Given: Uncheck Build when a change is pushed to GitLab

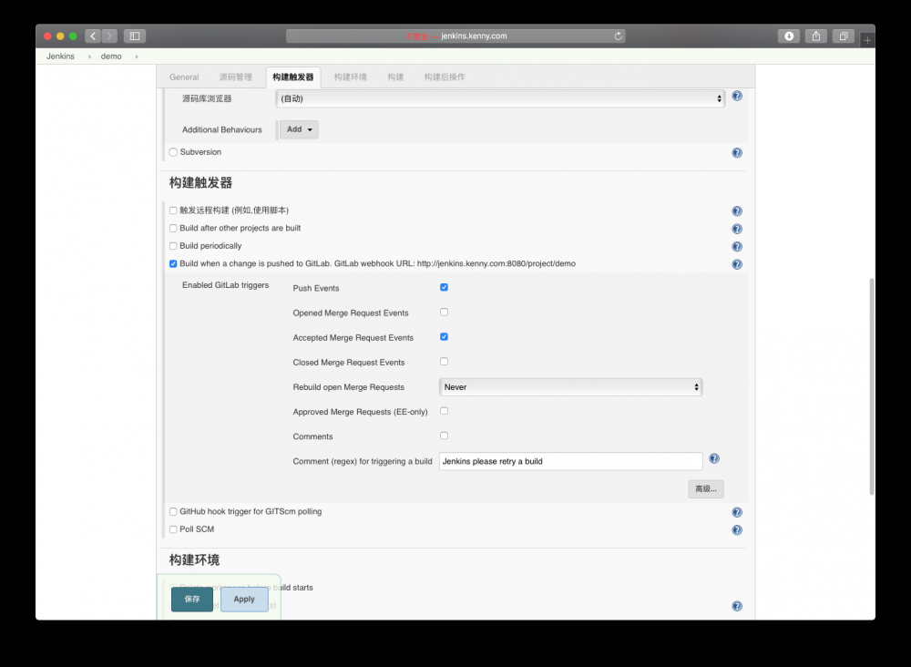Looking at the screenshot, I should (x=173, y=263).
